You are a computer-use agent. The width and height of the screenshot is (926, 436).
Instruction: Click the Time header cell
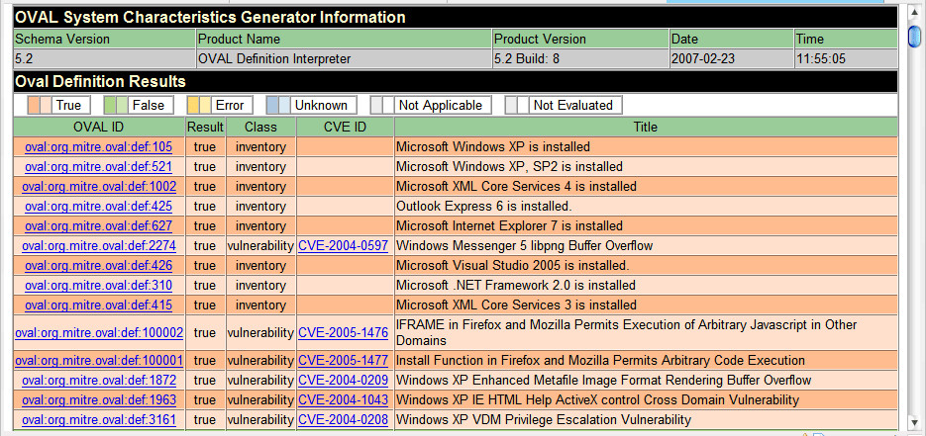point(846,39)
